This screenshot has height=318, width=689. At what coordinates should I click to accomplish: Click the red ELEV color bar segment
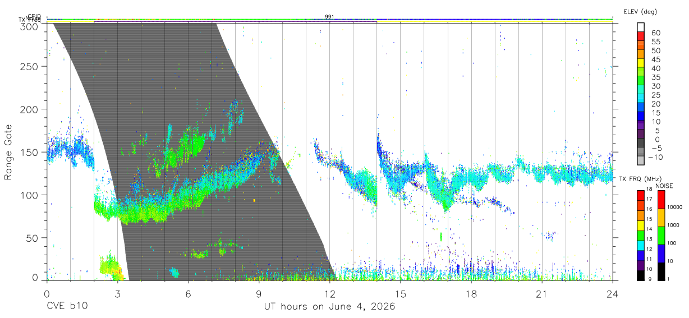coord(641,36)
